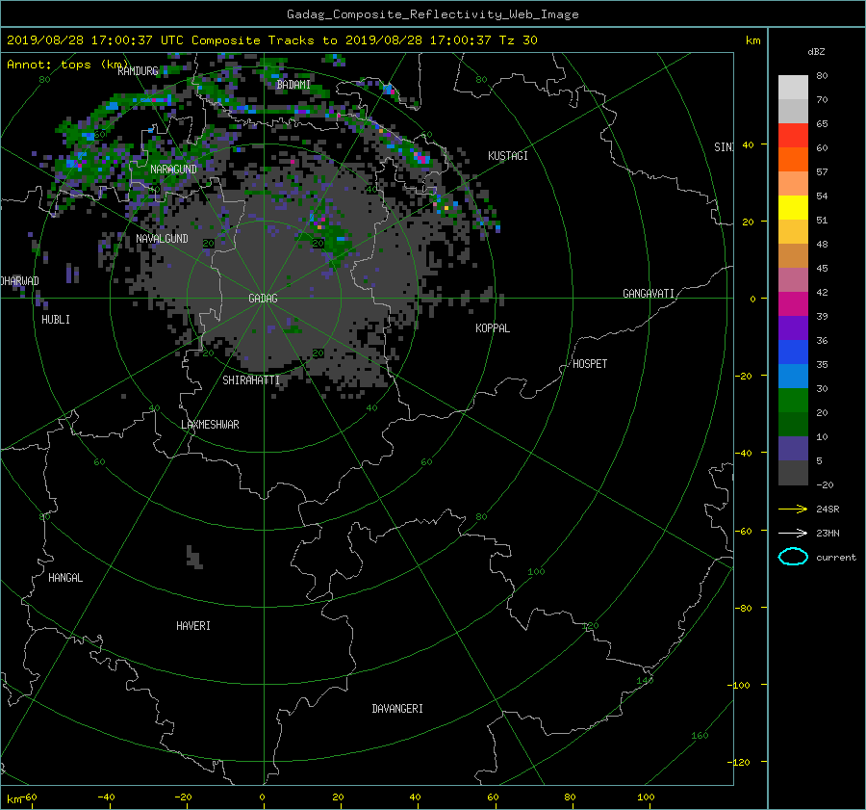
Task: Click the 140 km range ring label
Action: 645,681
